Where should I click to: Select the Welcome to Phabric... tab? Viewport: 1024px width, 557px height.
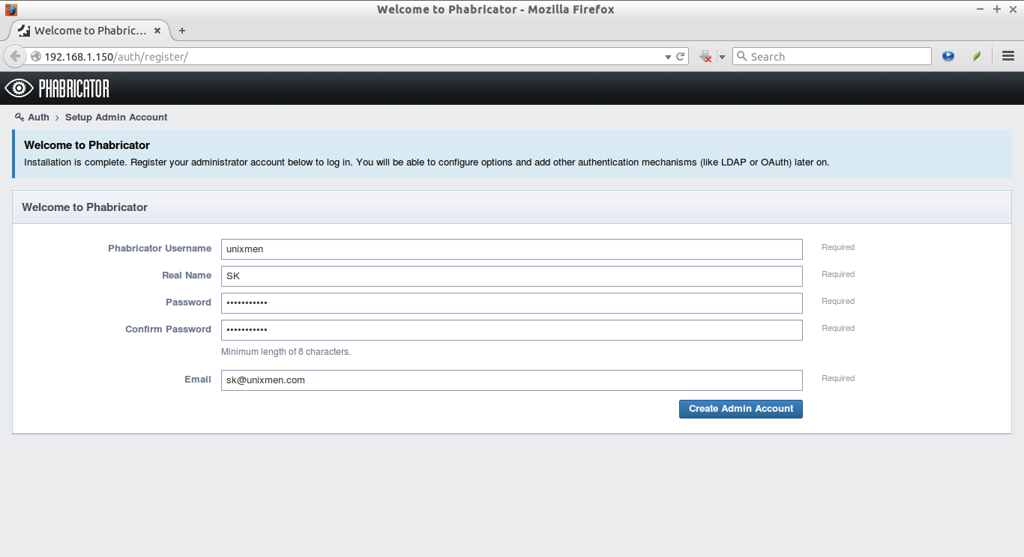click(x=89, y=31)
